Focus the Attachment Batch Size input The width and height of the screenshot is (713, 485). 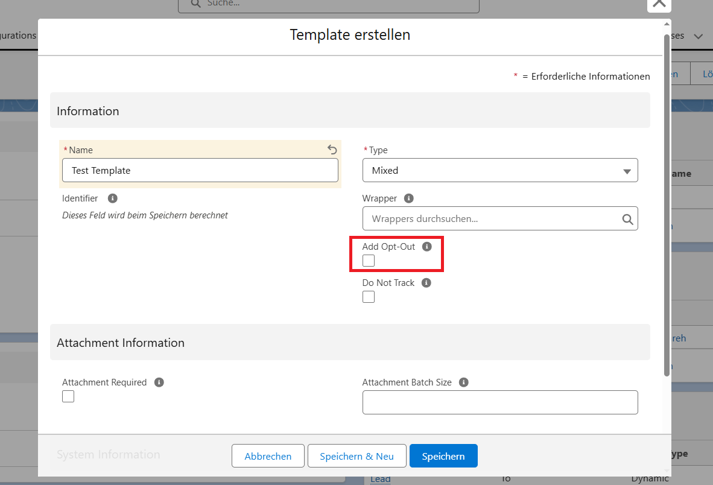coord(499,402)
